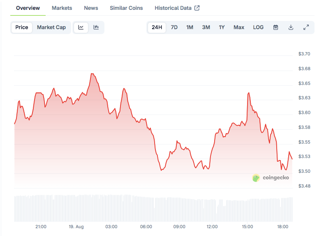Screen dimensions: 317x236
Task: Select the 7D time range
Action: coord(174,27)
